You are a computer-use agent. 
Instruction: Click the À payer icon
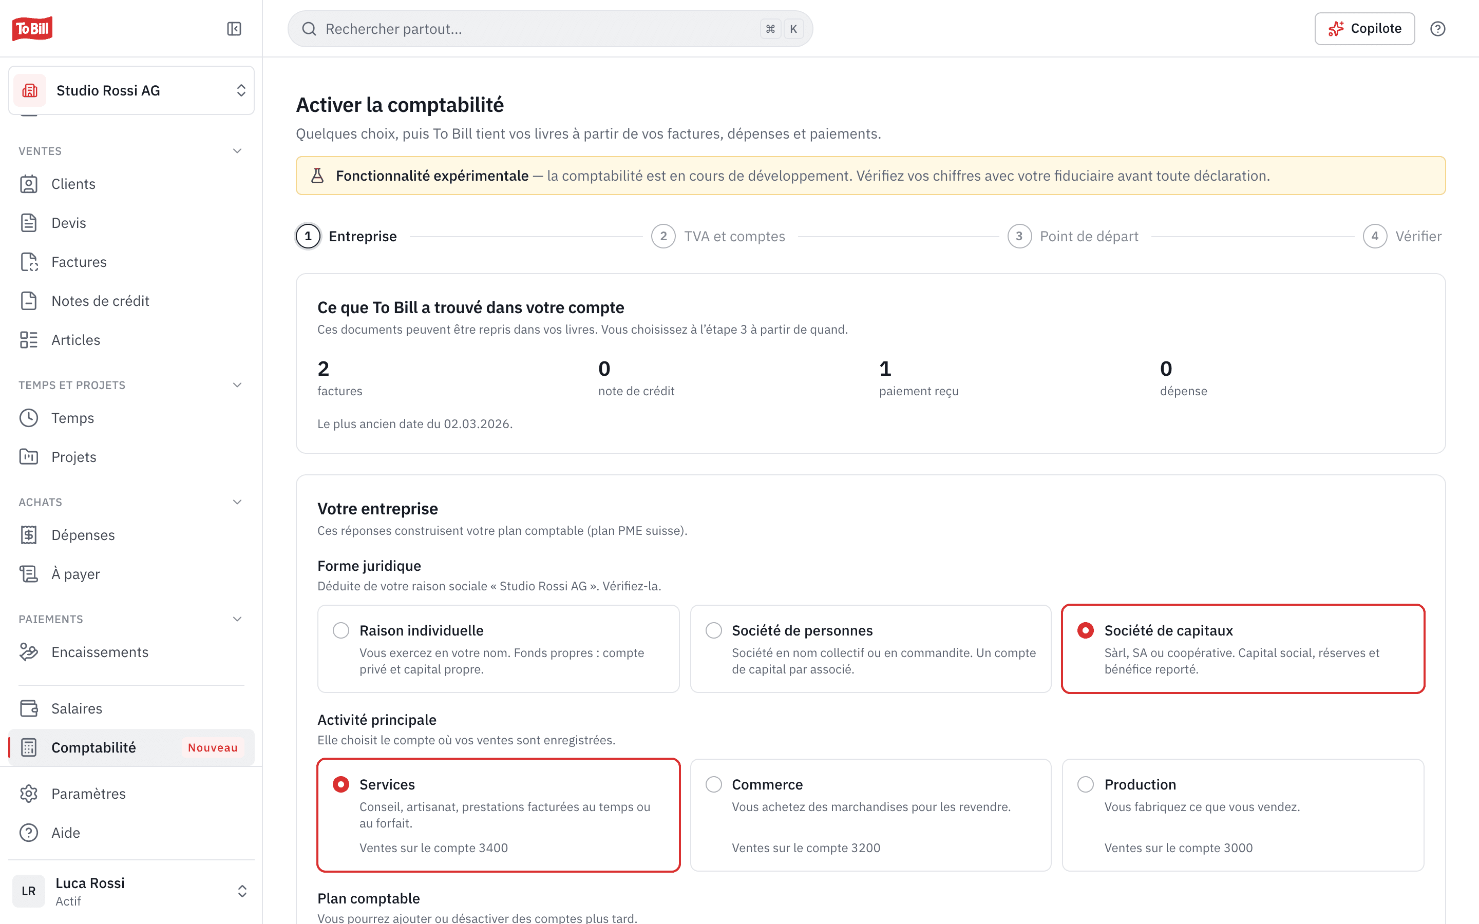(x=29, y=574)
